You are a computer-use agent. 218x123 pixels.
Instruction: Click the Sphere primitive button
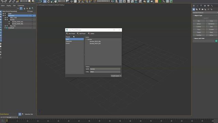(x=199, y=24)
